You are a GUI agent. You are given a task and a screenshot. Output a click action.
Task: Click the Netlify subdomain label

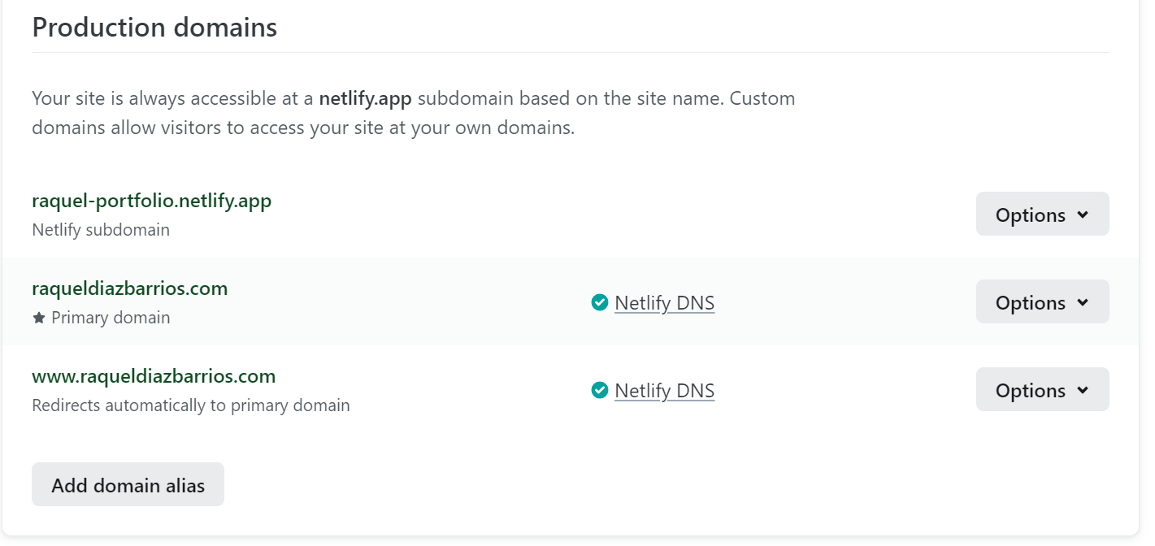tap(101, 230)
